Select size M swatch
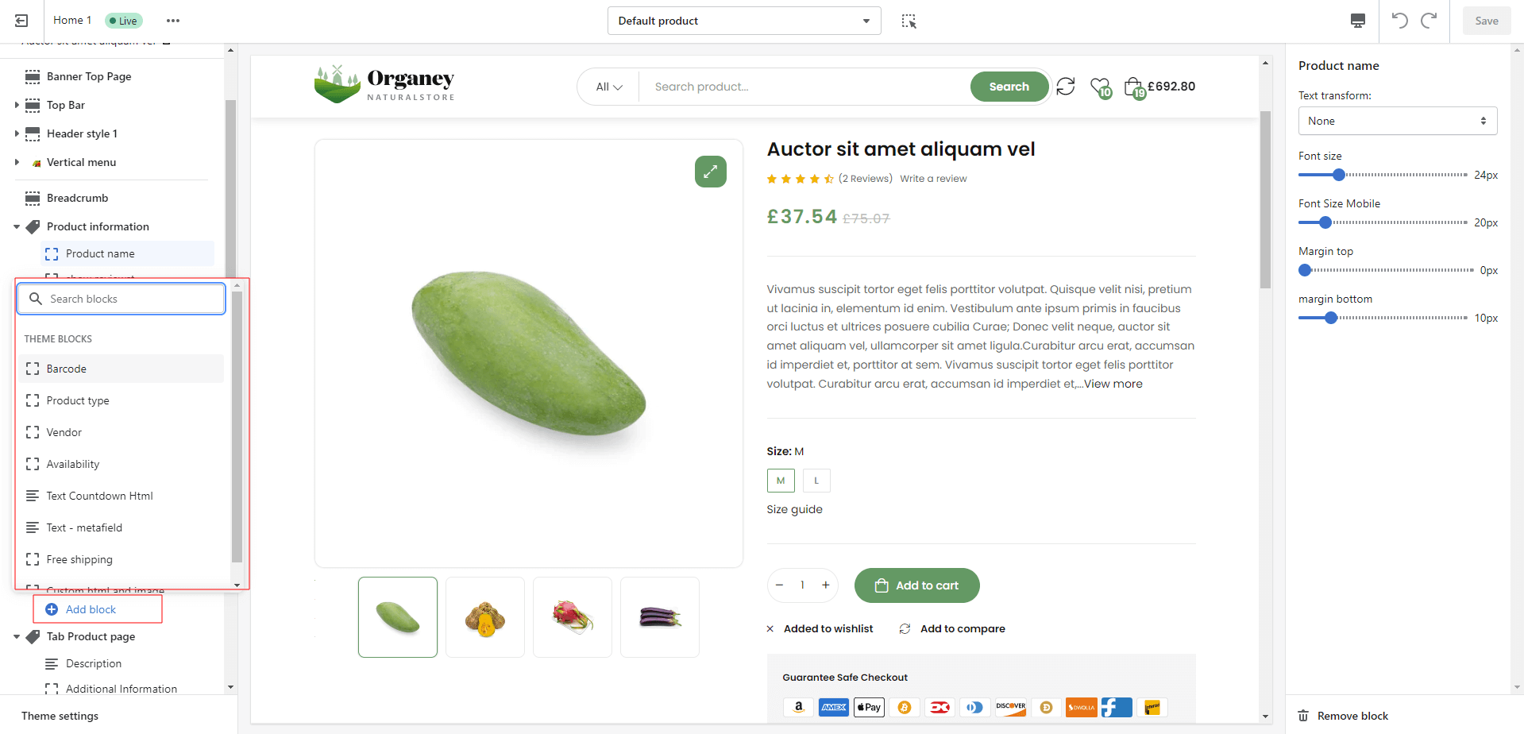 tap(781, 481)
